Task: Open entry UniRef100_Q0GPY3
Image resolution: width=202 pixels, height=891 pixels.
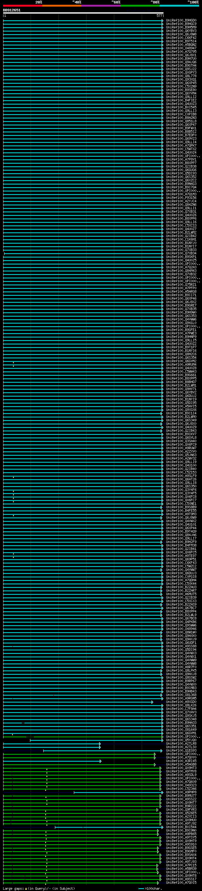Action: pyautogui.click(x=181, y=73)
